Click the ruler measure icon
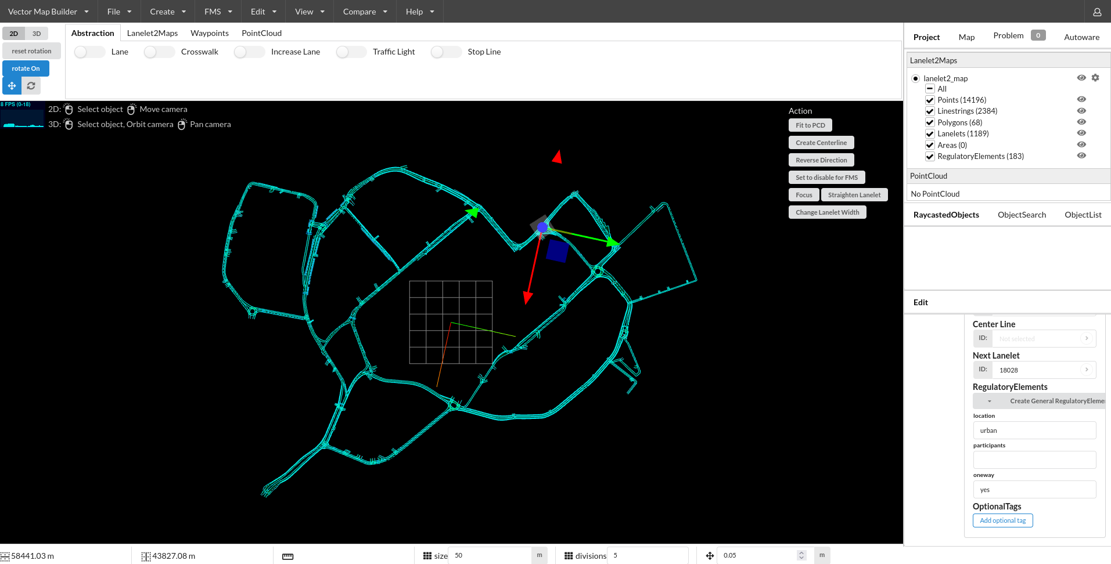 click(x=287, y=556)
